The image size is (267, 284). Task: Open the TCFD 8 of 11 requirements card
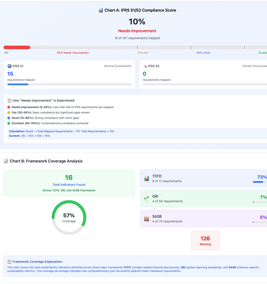(x=203, y=178)
